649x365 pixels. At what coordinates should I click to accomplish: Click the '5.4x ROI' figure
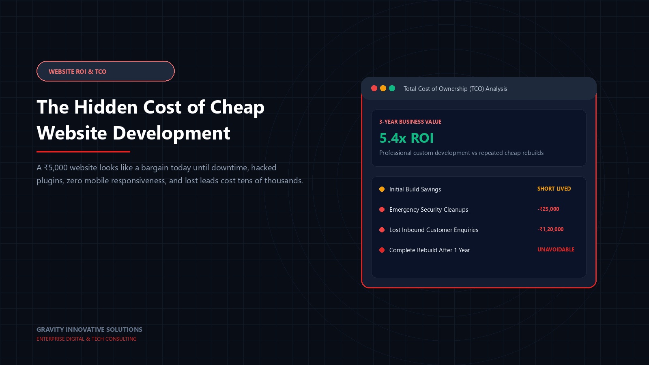(406, 138)
